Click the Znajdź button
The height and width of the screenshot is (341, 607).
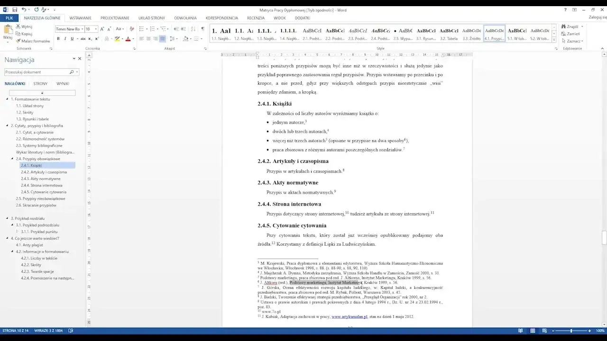pyautogui.click(x=571, y=27)
